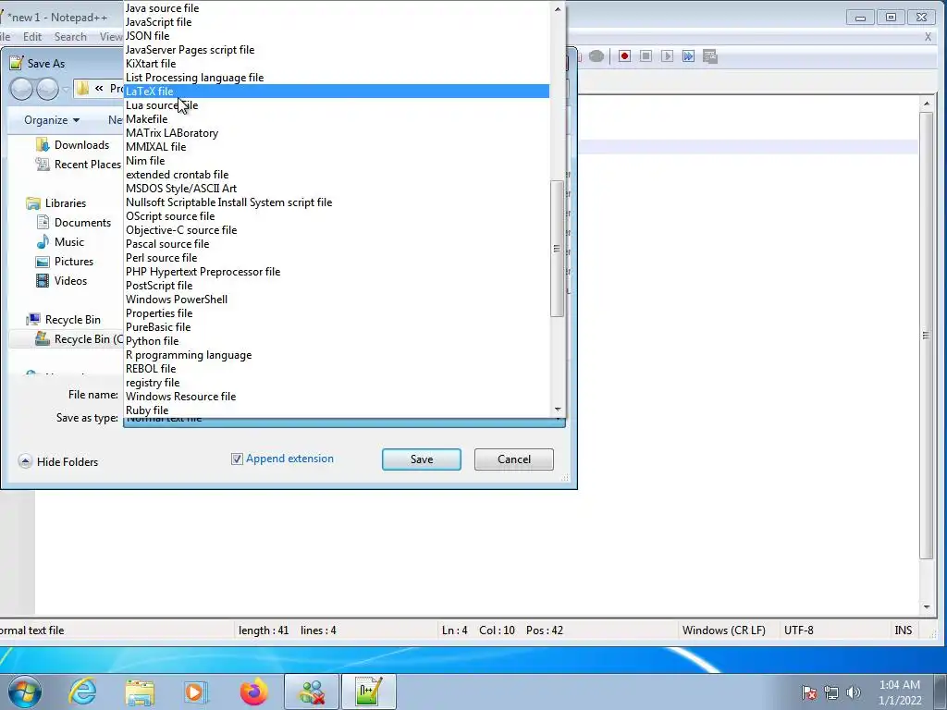Click the editor's vertical scroll-up arrow
Viewport: 947px width, 710px height.
[x=927, y=104]
